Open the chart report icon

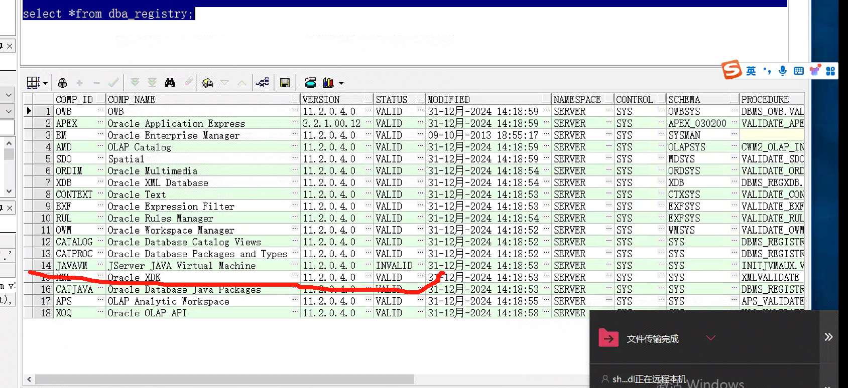tap(328, 83)
